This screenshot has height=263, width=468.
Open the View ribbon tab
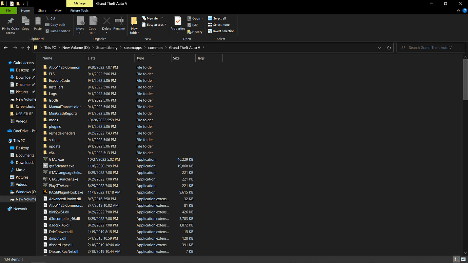pos(58,11)
